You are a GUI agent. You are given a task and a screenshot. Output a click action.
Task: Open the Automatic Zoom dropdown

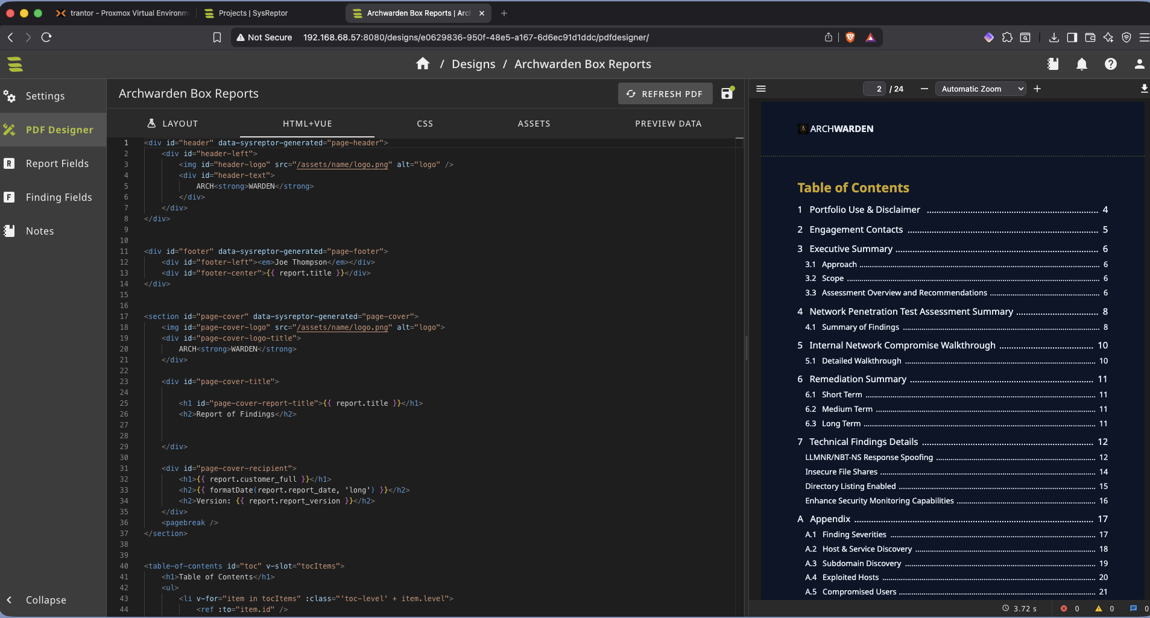click(979, 89)
